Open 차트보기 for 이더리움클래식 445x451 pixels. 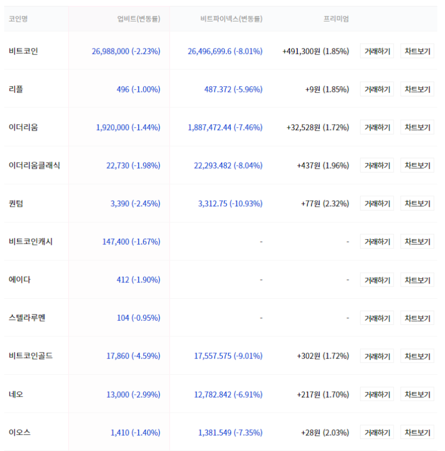[x=417, y=166]
